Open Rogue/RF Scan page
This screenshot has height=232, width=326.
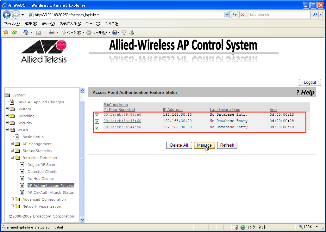[x=41, y=165]
